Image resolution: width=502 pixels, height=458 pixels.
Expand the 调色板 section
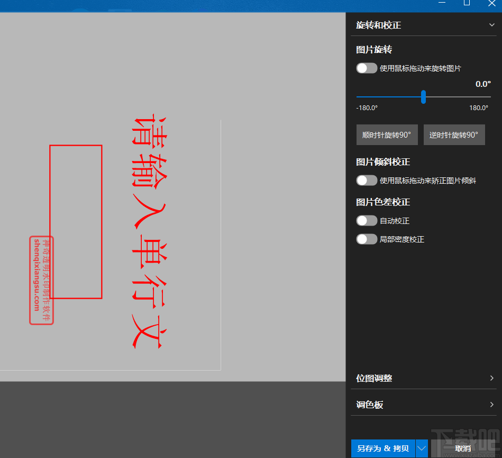tap(424, 405)
